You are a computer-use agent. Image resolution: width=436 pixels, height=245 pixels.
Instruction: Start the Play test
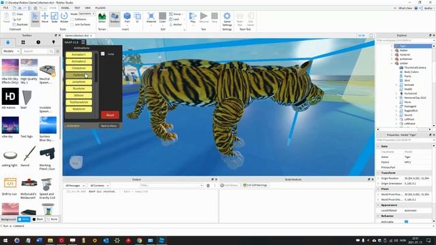pyautogui.click(x=193, y=18)
